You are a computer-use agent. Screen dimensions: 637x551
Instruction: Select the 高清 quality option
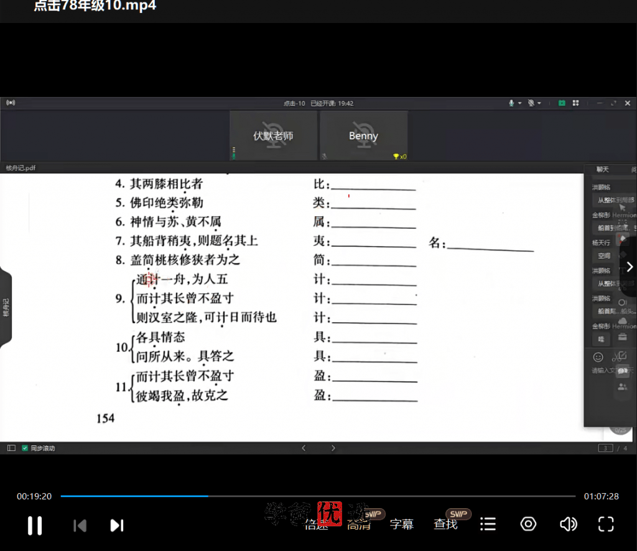[359, 525]
